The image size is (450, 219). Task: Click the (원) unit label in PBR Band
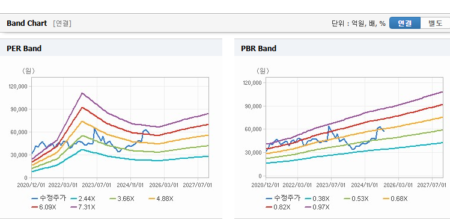[x=263, y=71]
